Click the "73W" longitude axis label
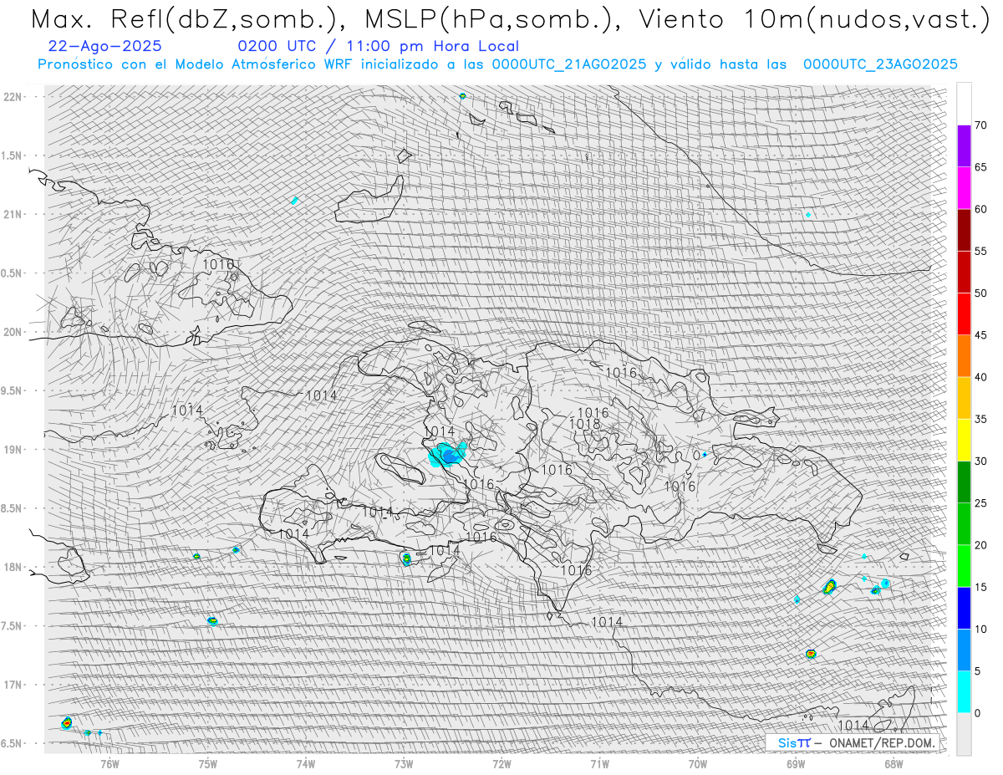Viewport: 1003px width, 775px height. (x=404, y=762)
